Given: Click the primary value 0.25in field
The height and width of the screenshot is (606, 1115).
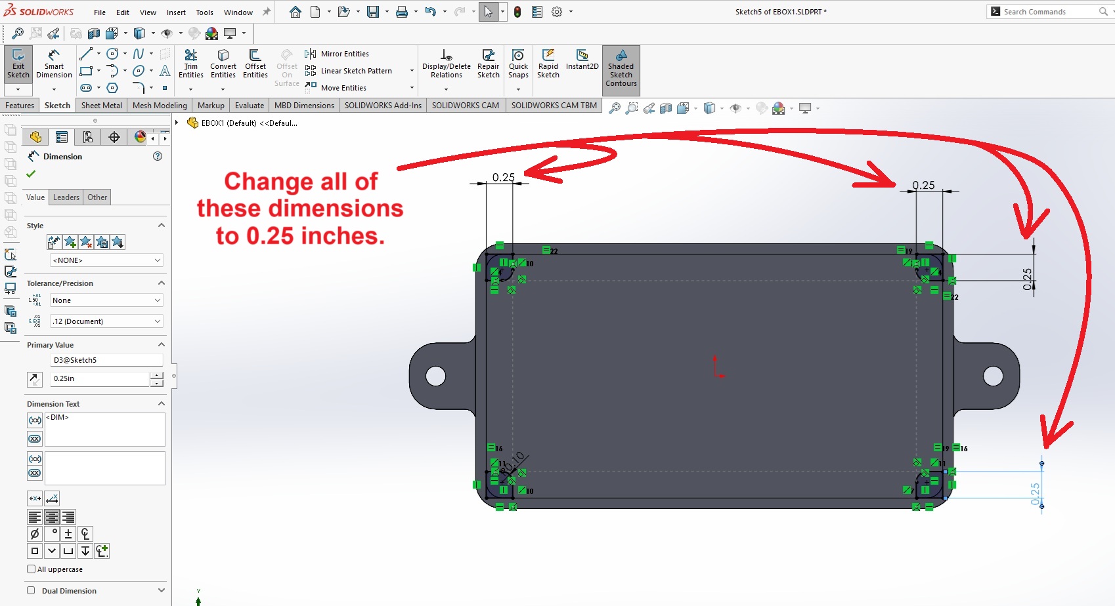Looking at the screenshot, I should [100, 378].
